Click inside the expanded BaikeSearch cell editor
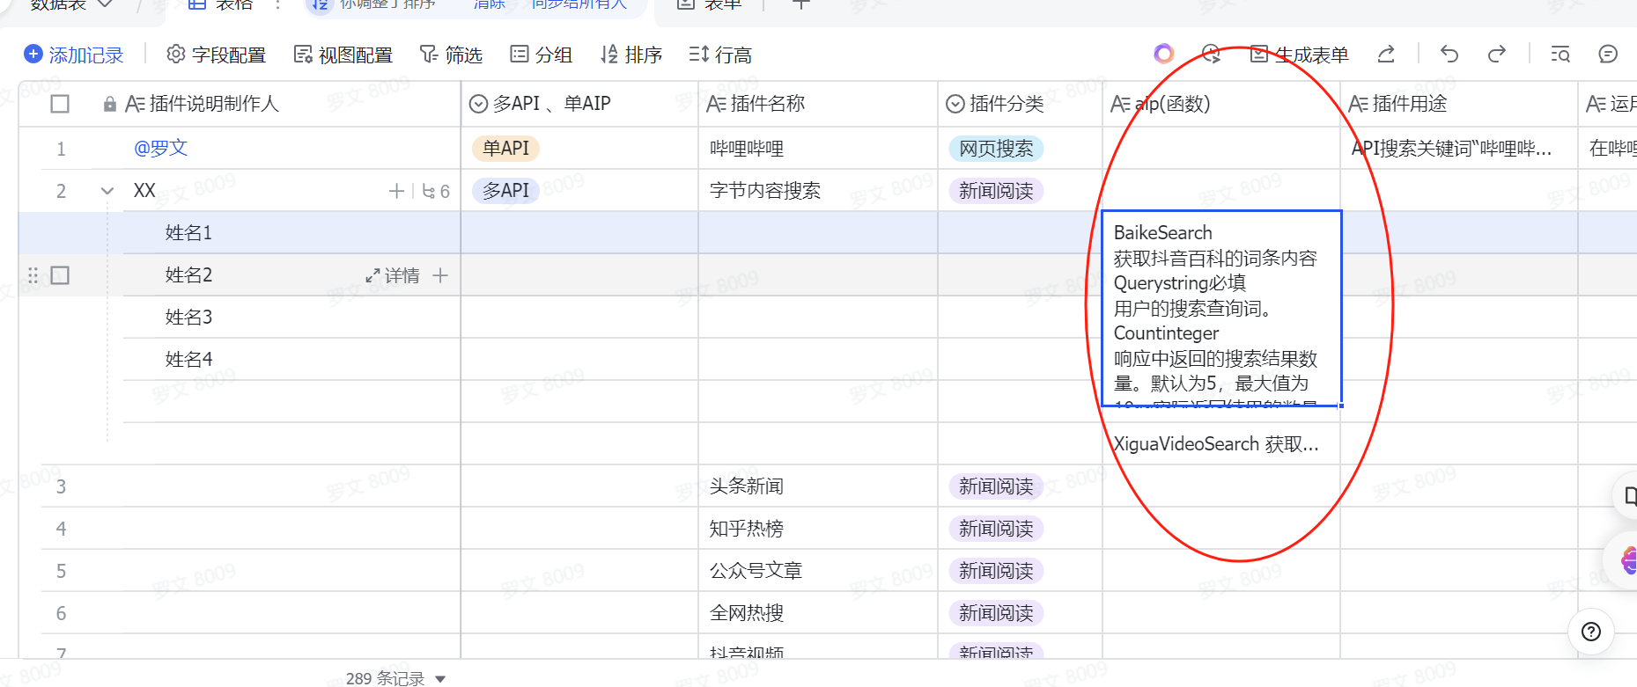 coord(1221,308)
